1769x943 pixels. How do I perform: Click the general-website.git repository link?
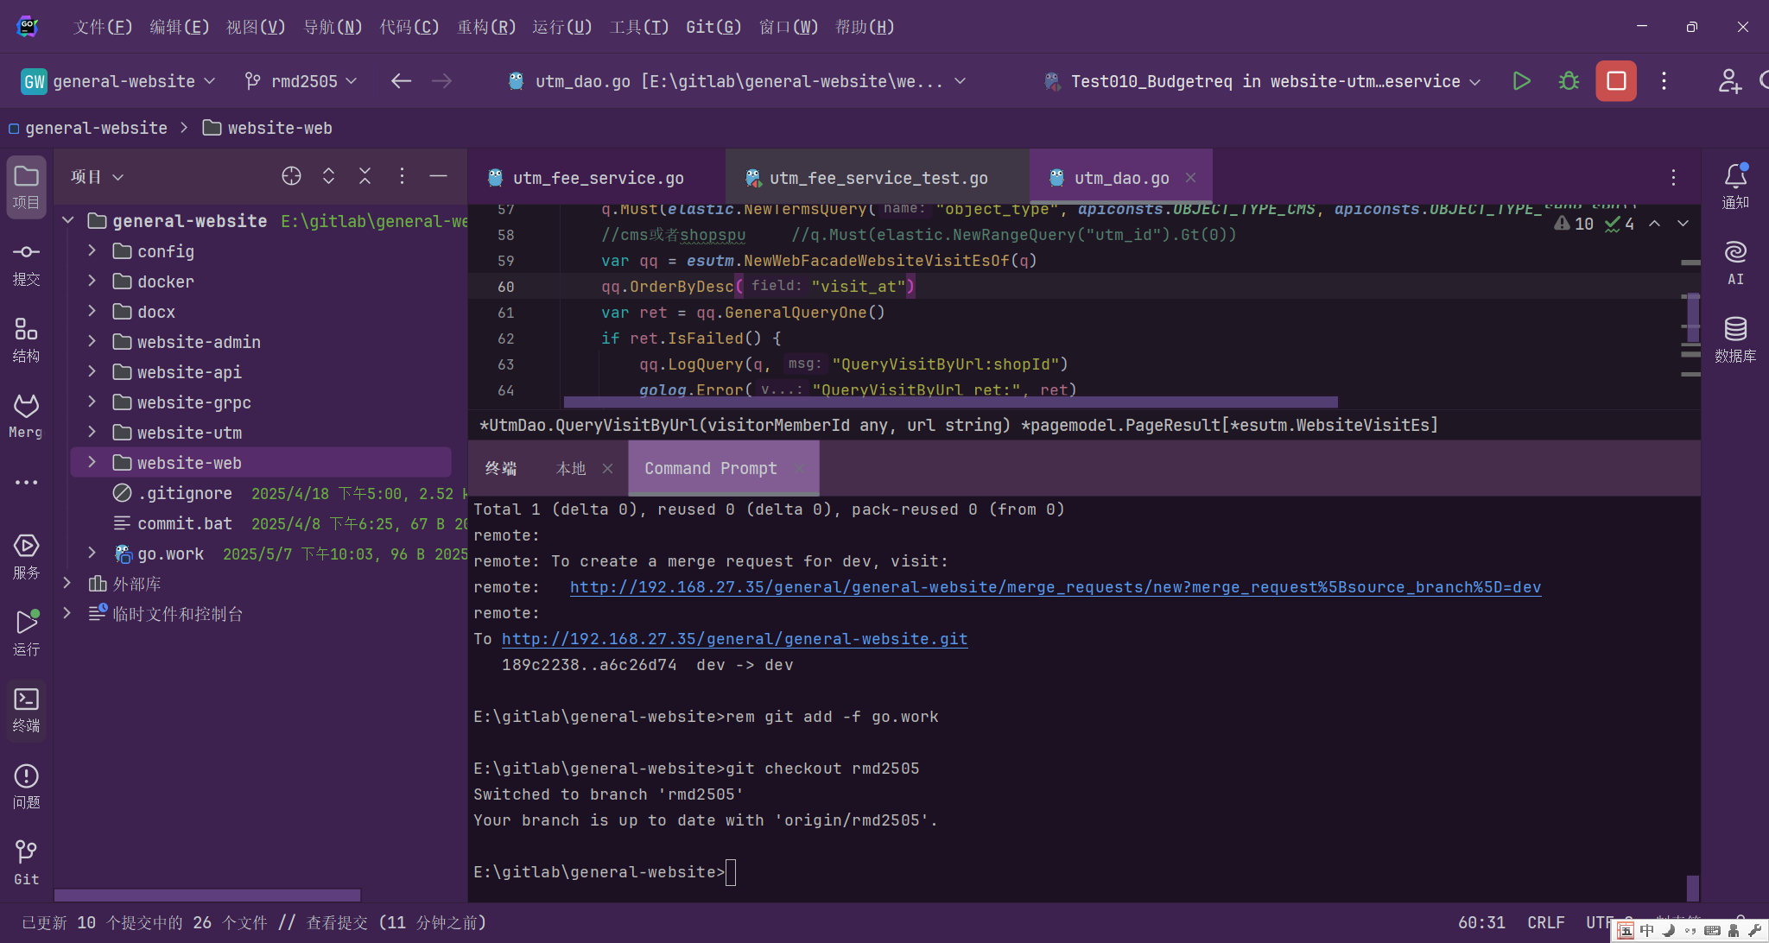pyautogui.click(x=734, y=639)
